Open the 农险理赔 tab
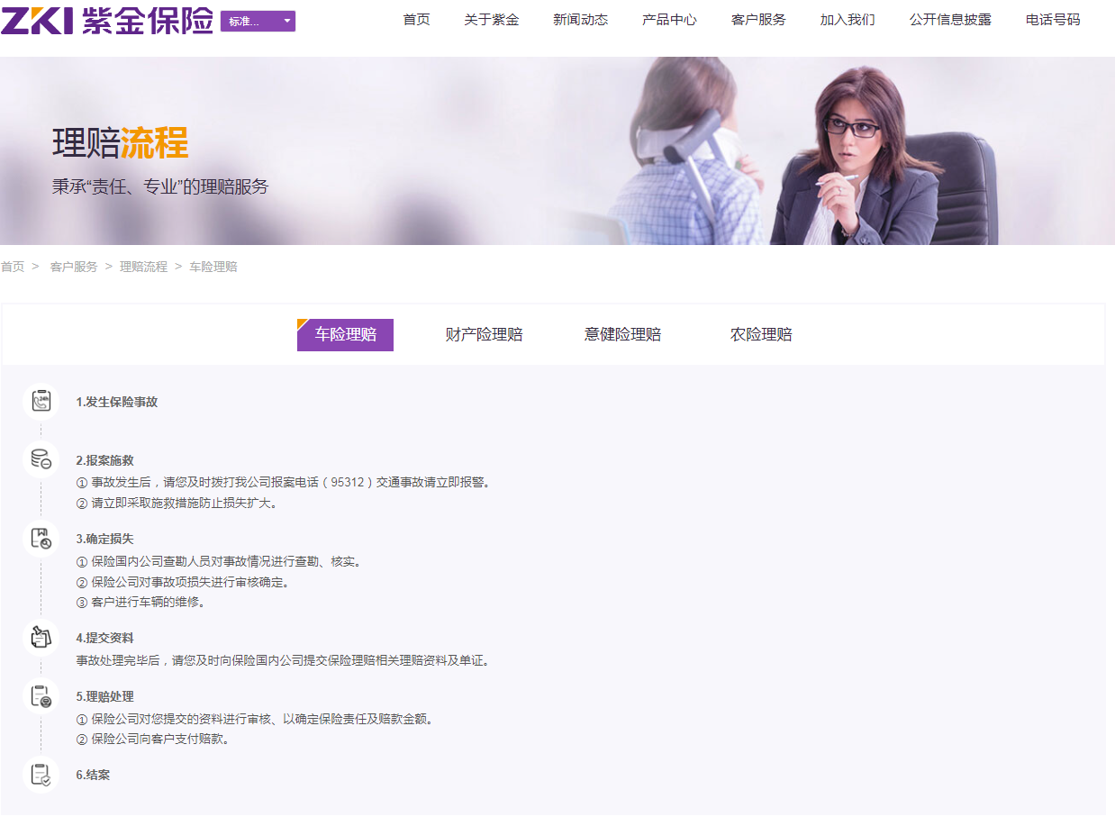The height and width of the screenshot is (817, 1115). [761, 335]
